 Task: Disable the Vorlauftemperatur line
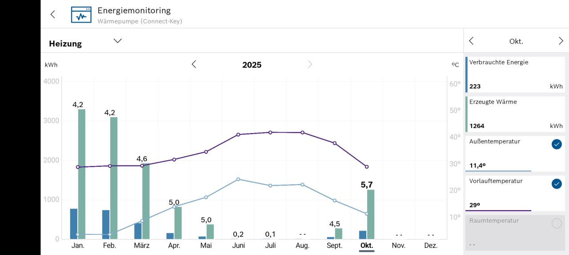[x=557, y=184]
